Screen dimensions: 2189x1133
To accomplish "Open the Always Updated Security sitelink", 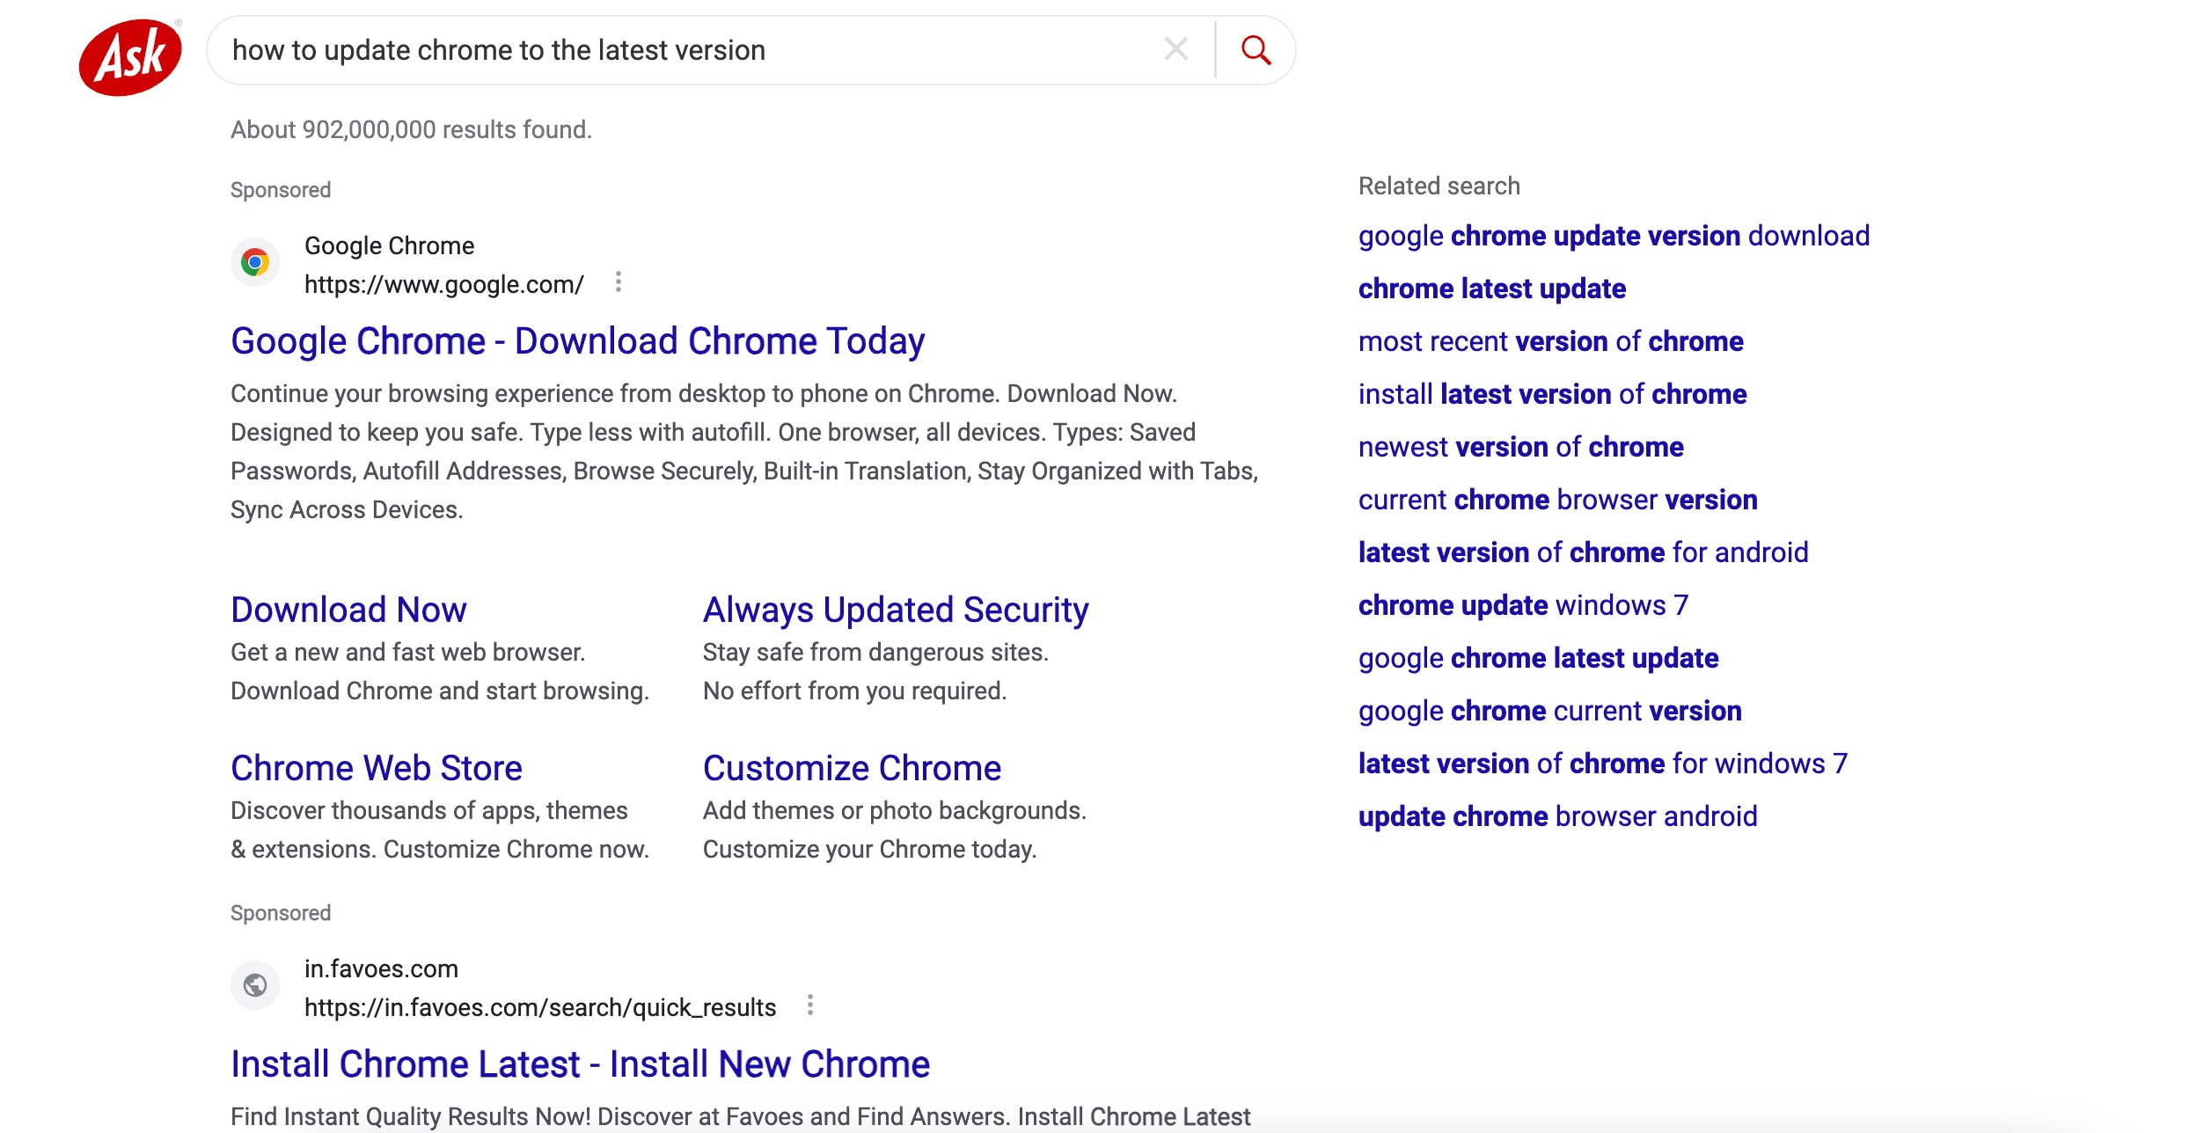I will pyautogui.click(x=896, y=610).
